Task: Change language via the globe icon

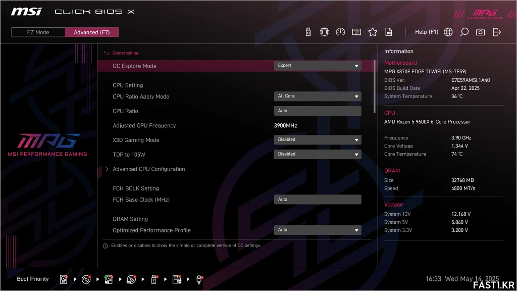Action: tap(448, 32)
